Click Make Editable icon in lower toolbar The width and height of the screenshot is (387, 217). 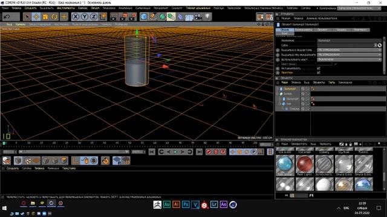click(7, 161)
